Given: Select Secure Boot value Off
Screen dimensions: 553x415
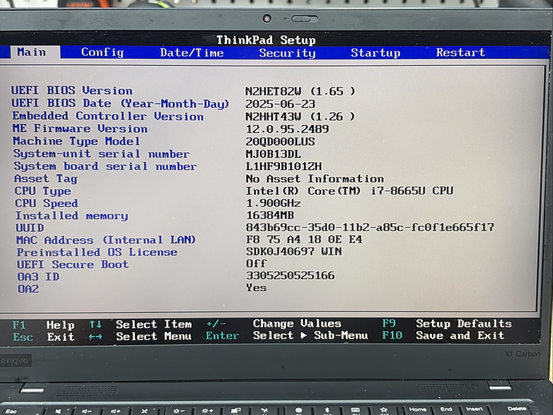Looking at the screenshot, I should pyautogui.click(x=256, y=264).
